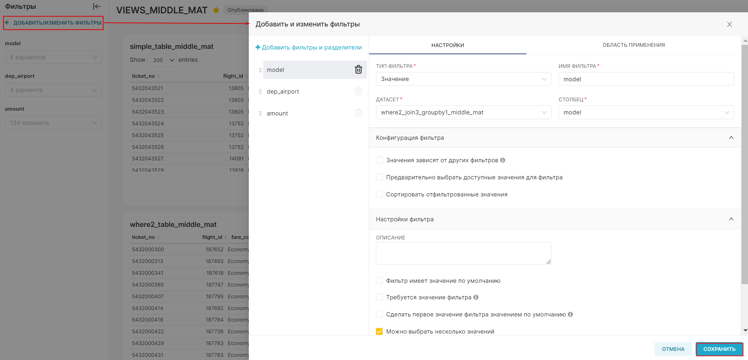
Task: Enable Значения зависят от других фильтров
Action: pos(379,160)
